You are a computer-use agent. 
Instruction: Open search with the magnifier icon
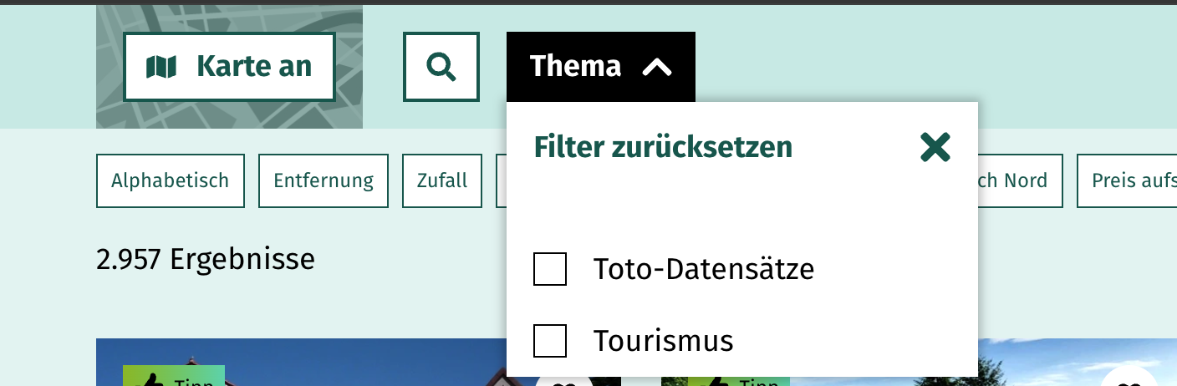(x=441, y=67)
